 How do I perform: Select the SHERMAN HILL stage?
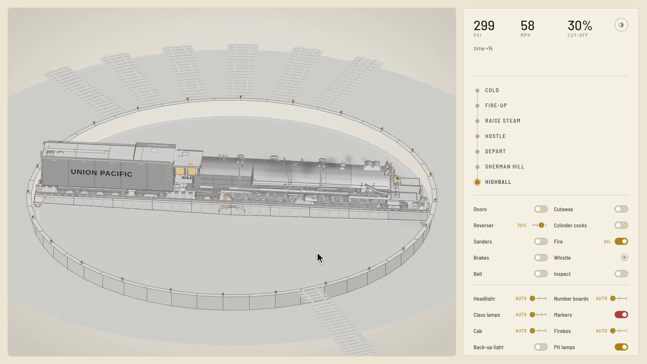pos(504,166)
